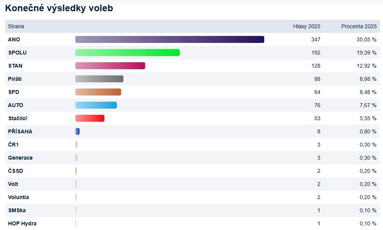Click the ANO party name
The width and height of the screenshot is (383, 230).
(14, 39)
